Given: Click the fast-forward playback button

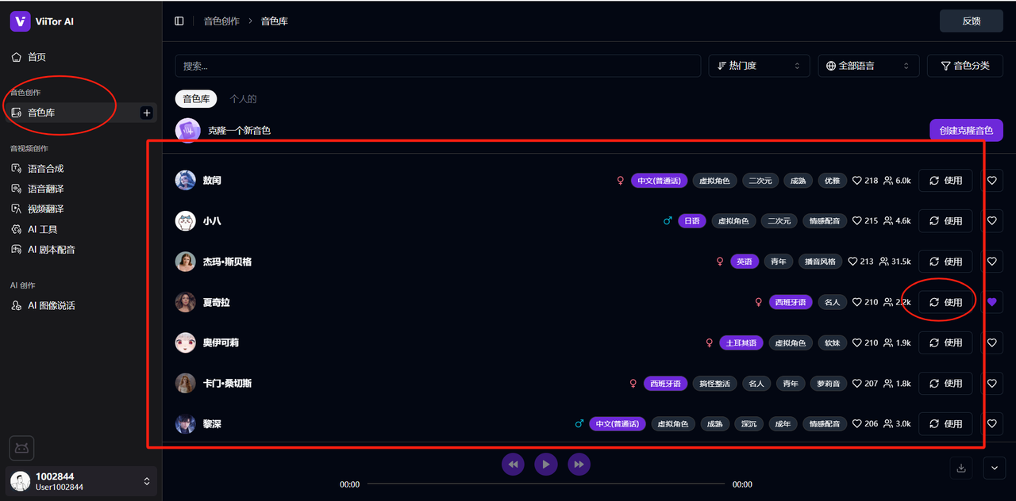Looking at the screenshot, I should [579, 464].
